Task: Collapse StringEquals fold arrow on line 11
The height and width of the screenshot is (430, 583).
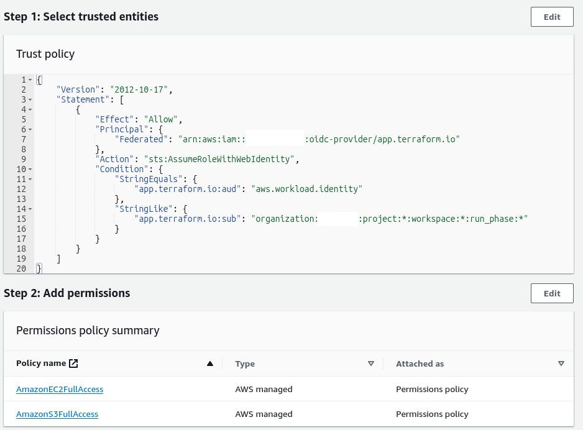Action: [x=30, y=179]
